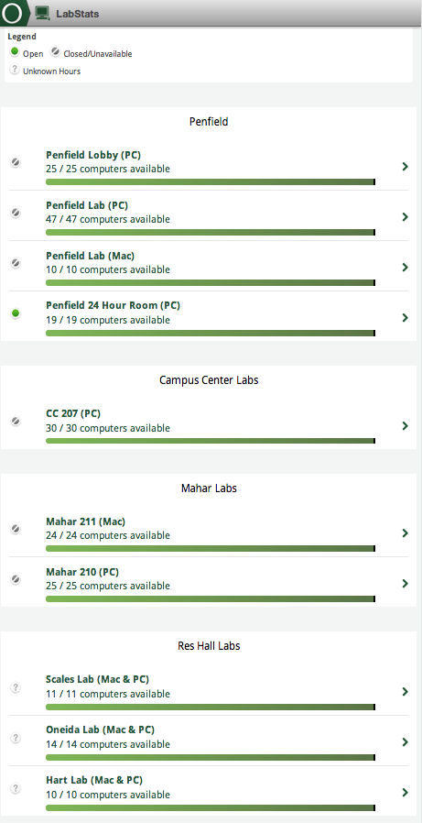
Task: Open Oneida Lab details via right chevron
Action: pos(405,741)
